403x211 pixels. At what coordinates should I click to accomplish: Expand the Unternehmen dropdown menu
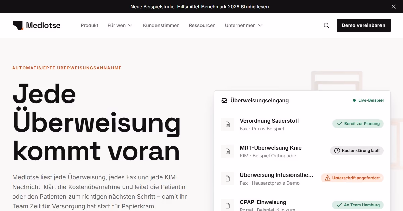(x=244, y=25)
